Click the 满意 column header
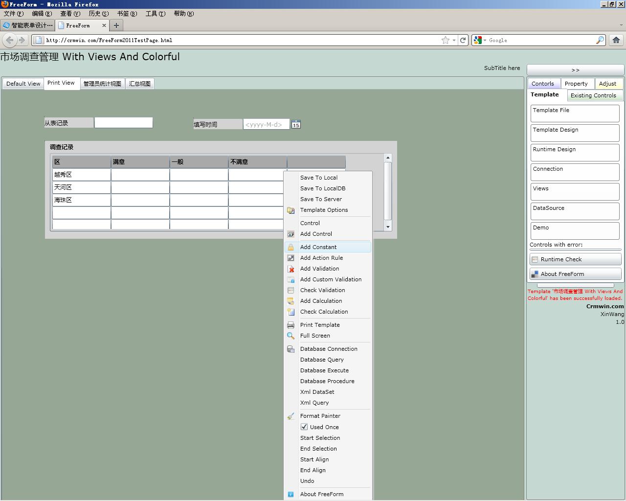The image size is (626, 501). pos(140,162)
